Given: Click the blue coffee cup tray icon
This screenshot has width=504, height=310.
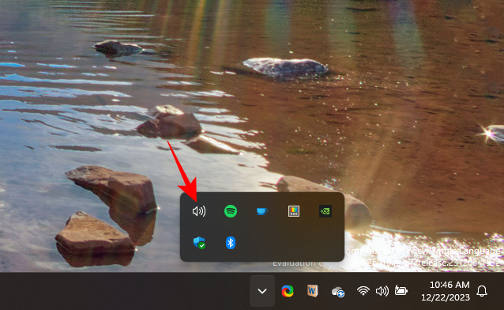Looking at the screenshot, I should [262, 211].
